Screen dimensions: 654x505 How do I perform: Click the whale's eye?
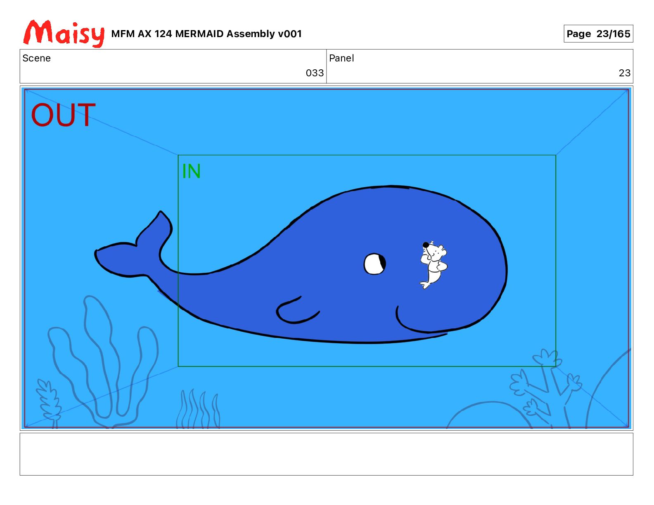pyautogui.click(x=375, y=264)
